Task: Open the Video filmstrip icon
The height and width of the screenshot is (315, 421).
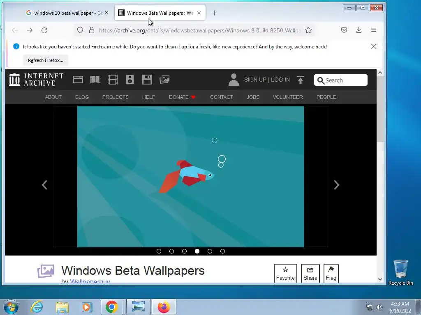Action: [x=113, y=80]
